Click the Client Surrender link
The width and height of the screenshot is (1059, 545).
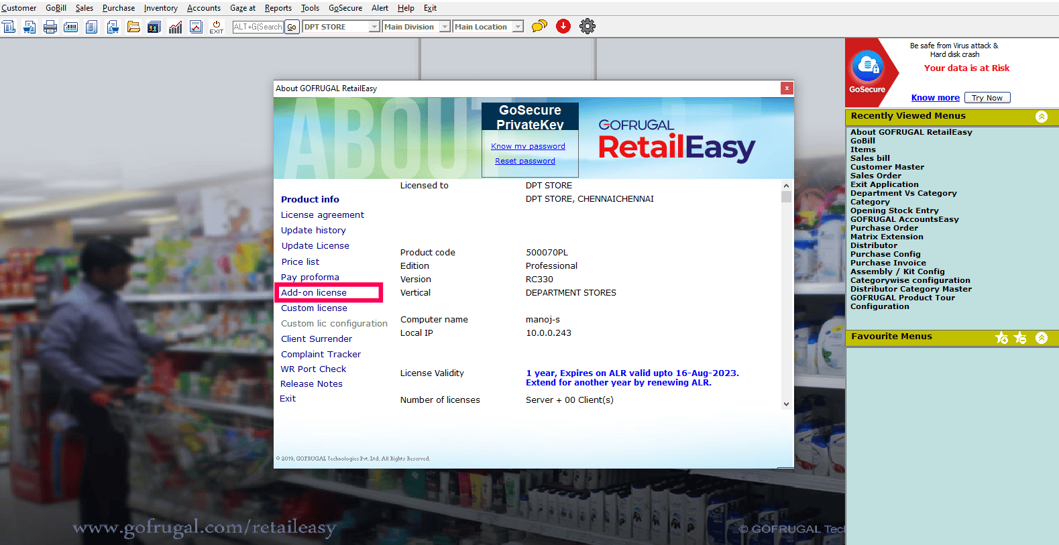coord(317,339)
